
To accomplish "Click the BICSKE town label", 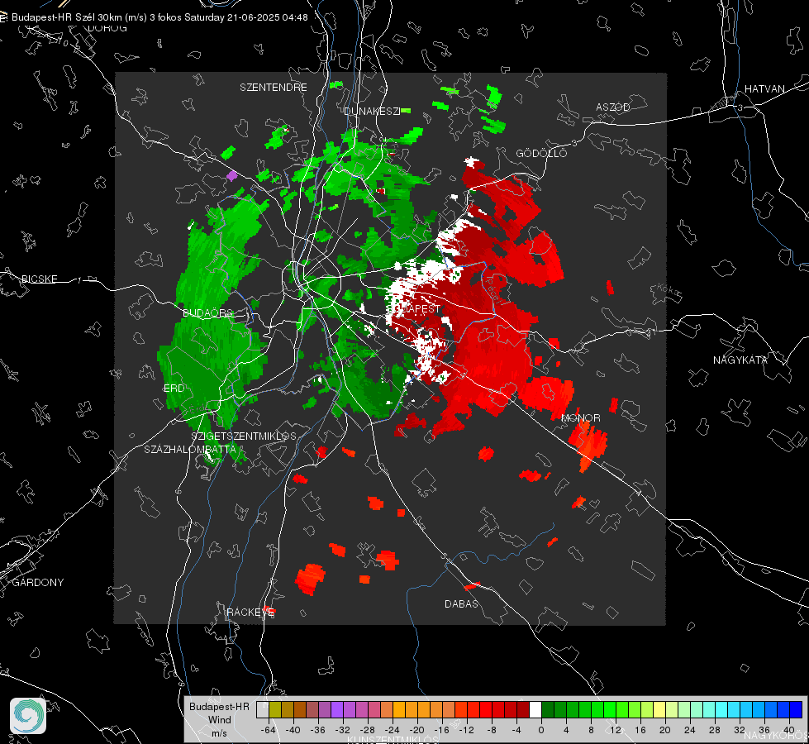I will 39,279.
